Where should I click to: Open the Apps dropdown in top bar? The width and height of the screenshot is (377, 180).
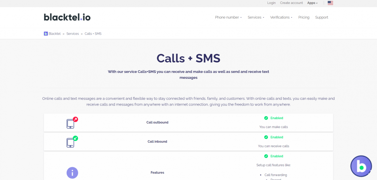click(x=312, y=3)
